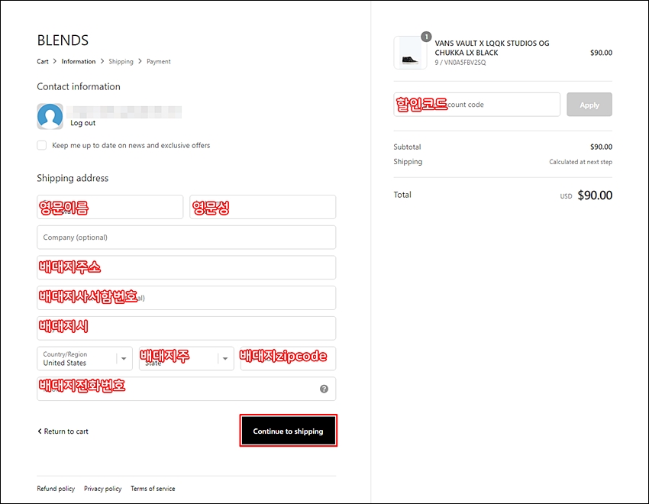The width and height of the screenshot is (649, 504).
Task: Click the quantity badge on product thumbnail
Action: coord(426,37)
